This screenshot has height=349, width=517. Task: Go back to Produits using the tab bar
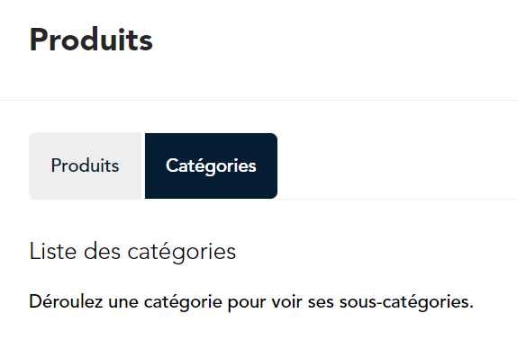tap(85, 166)
